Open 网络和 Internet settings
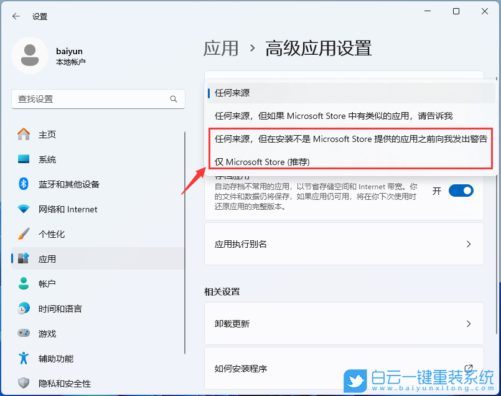501x396 pixels. [x=62, y=209]
